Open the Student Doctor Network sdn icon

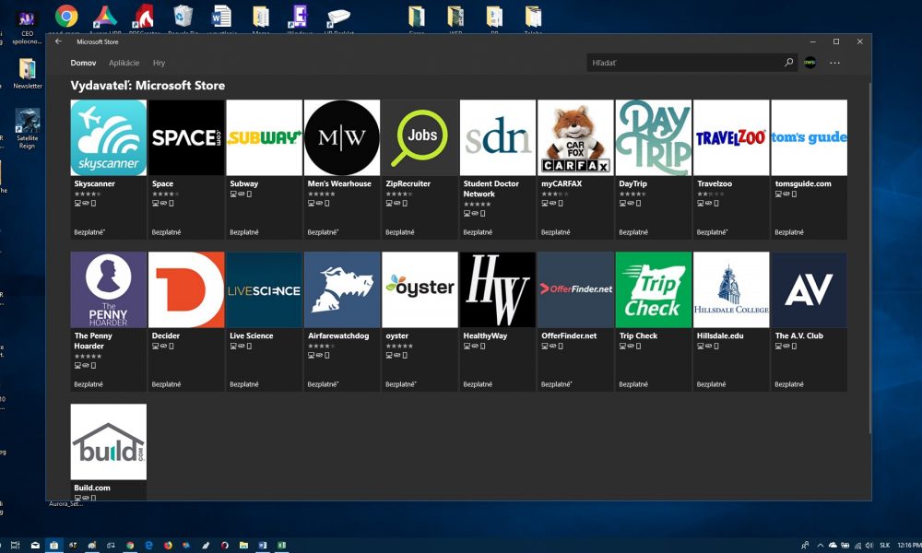pos(498,137)
